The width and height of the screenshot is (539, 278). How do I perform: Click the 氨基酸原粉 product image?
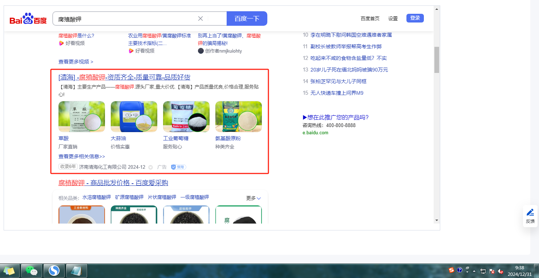pyautogui.click(x=239, y=116)
